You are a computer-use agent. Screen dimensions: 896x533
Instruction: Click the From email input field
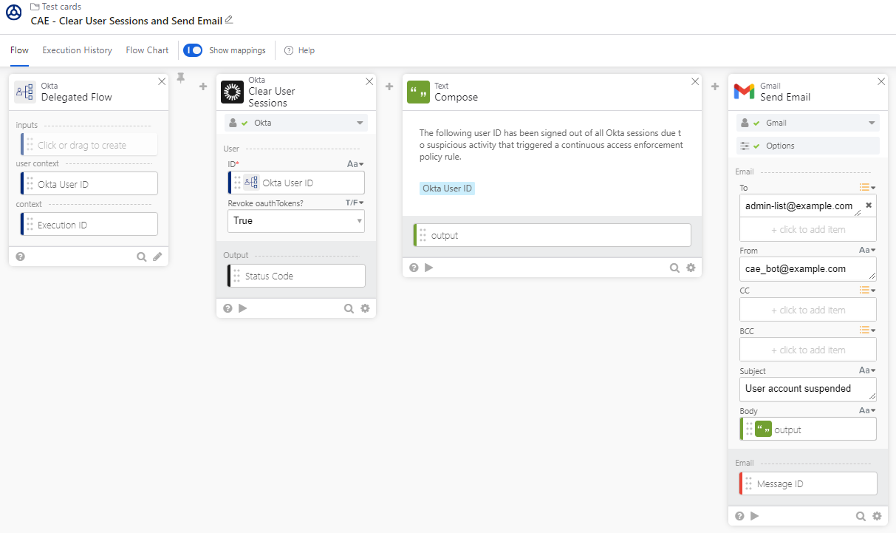pos(807,268)
